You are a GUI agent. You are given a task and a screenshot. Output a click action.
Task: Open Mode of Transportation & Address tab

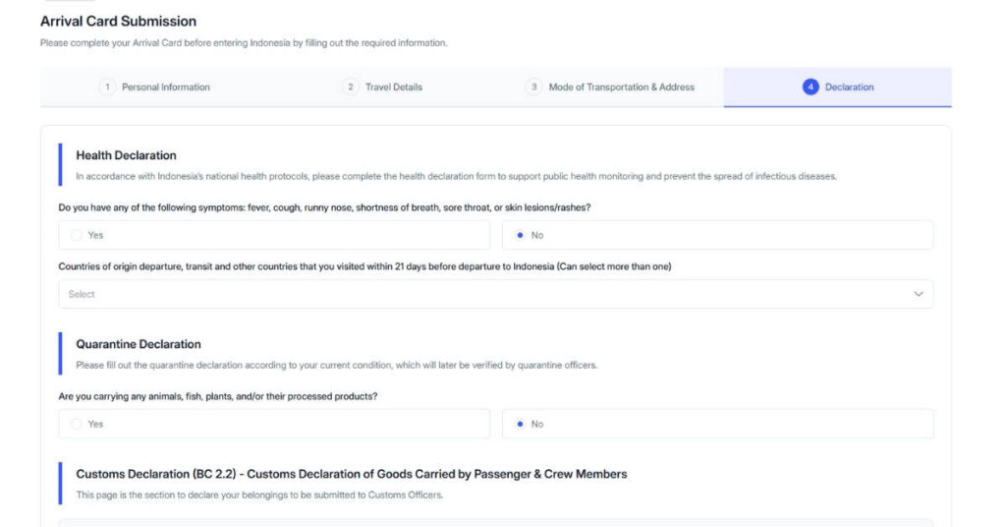[x=621, y=88]
